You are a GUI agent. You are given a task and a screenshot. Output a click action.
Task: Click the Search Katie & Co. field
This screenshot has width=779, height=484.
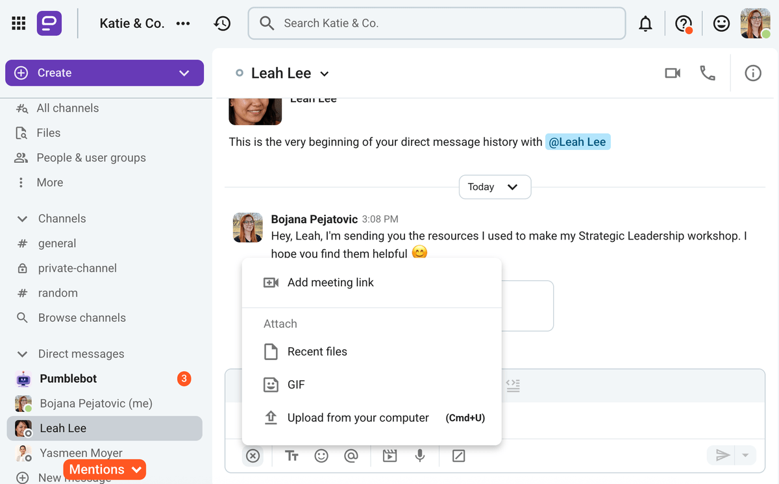[x=436, y=23]
